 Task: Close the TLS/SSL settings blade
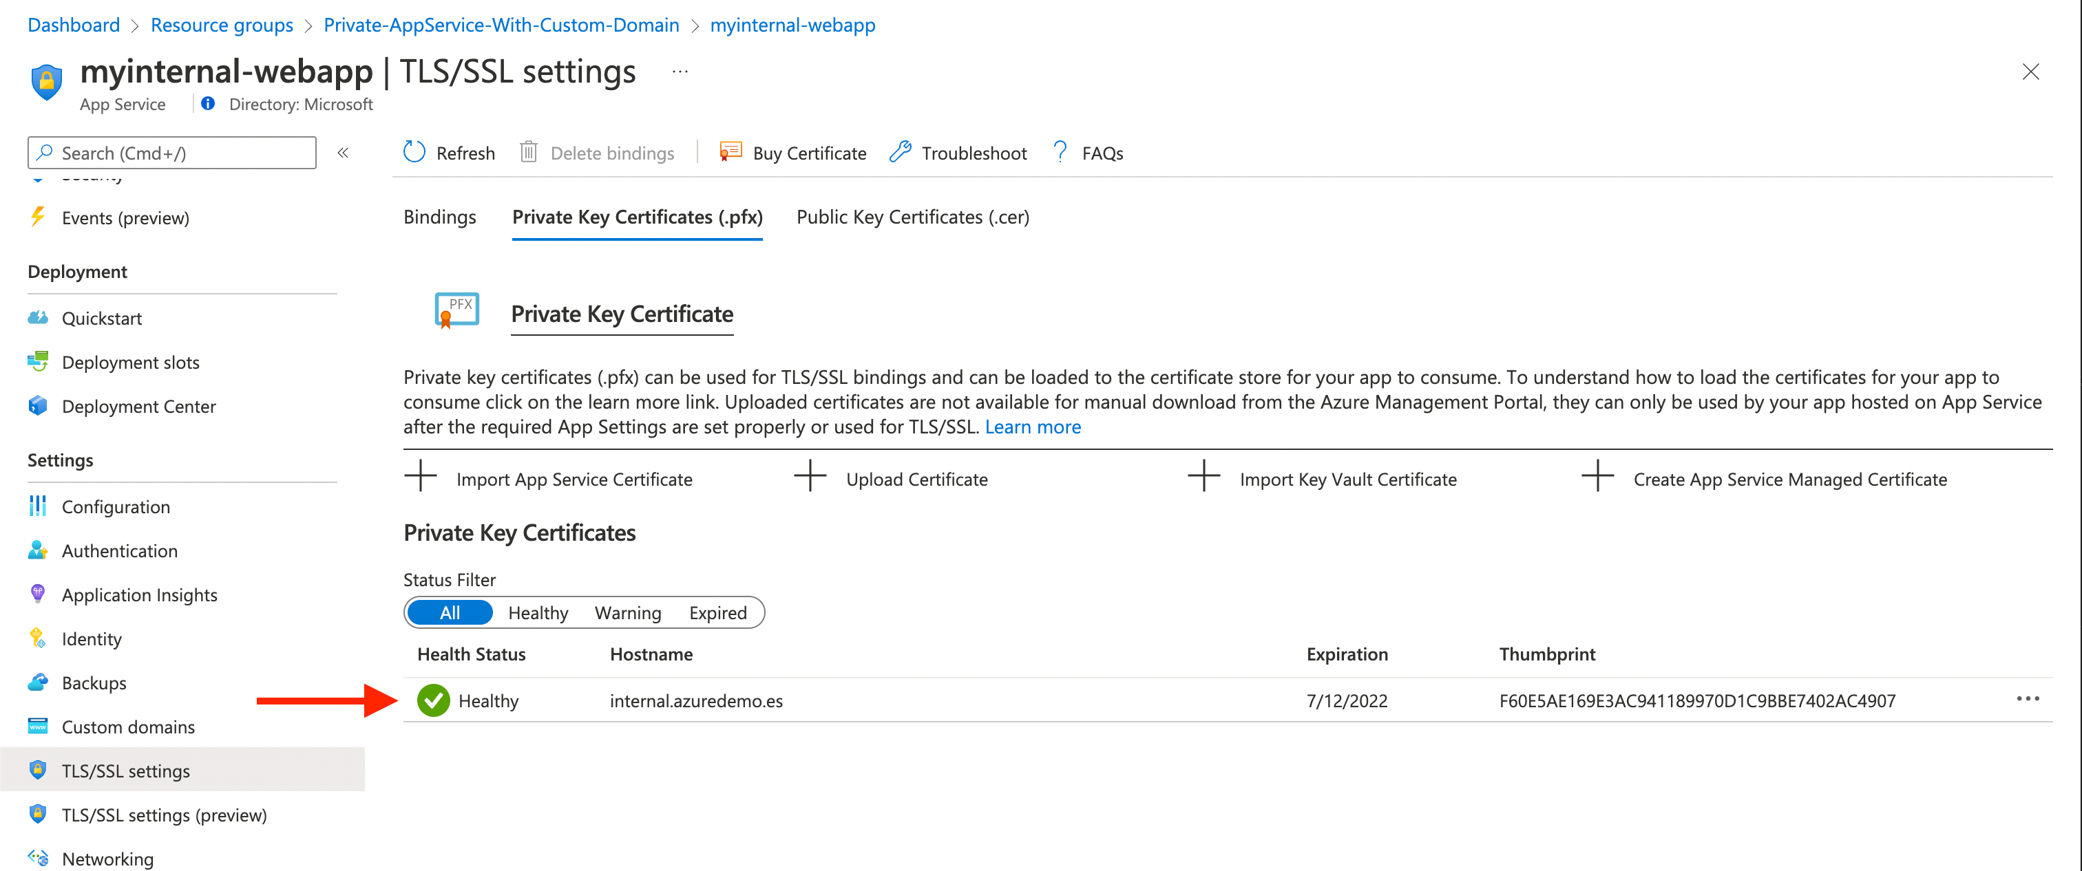[x=2030, y=71]
